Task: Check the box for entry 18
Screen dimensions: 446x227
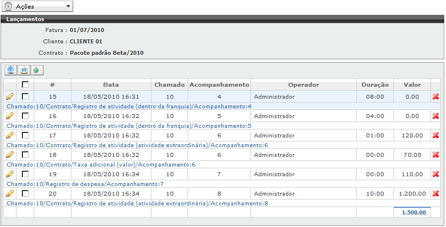Action: 25,155
